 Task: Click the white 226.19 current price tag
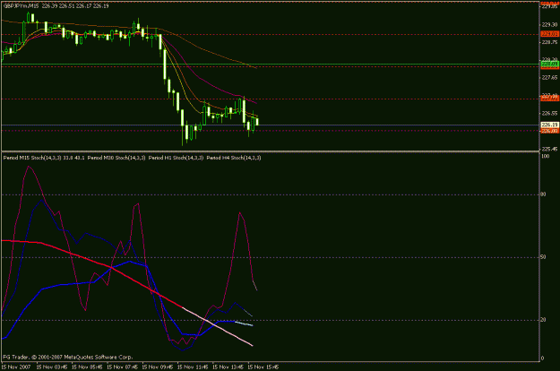[x=549, y=125]
